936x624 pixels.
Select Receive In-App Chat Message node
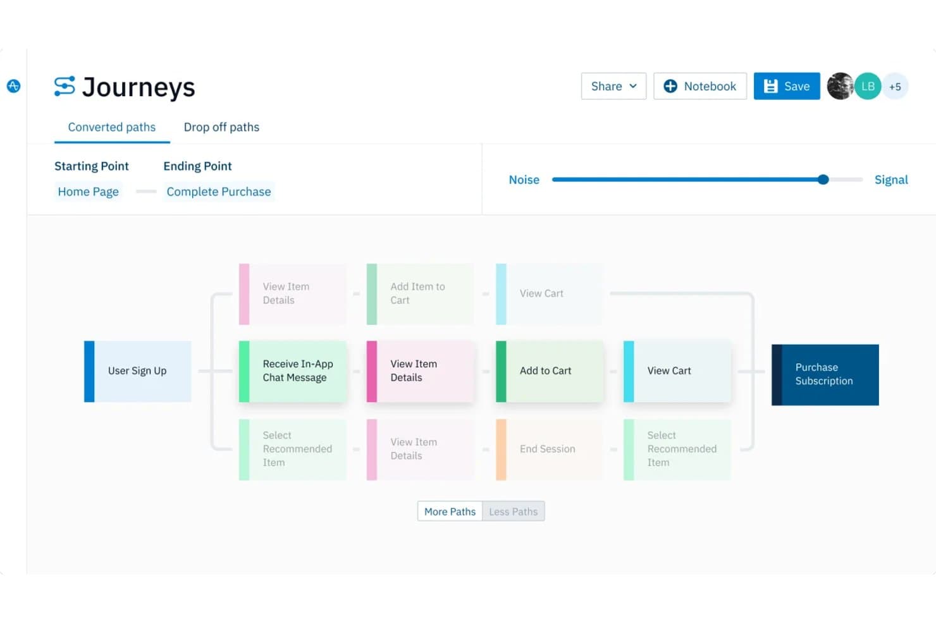pos(293,371)
